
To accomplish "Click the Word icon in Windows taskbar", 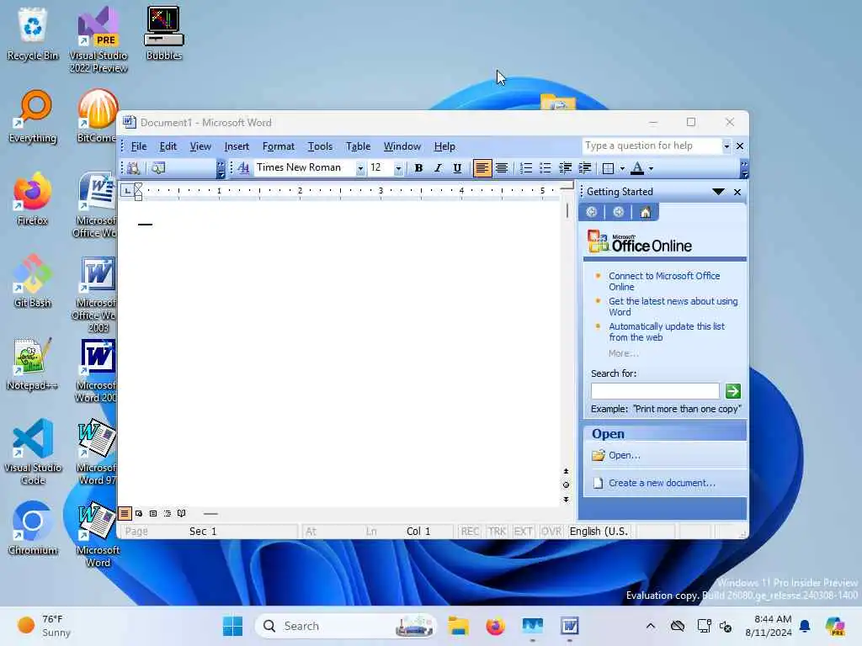I will point(570,626).
